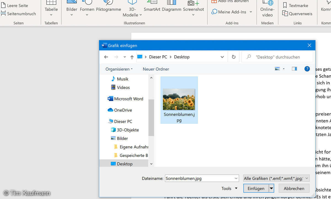The width and height of the screenshot is (331, 199).
Task: Select the Sonnenblumen.jpg thumbnail
Action: coord(179,99)
